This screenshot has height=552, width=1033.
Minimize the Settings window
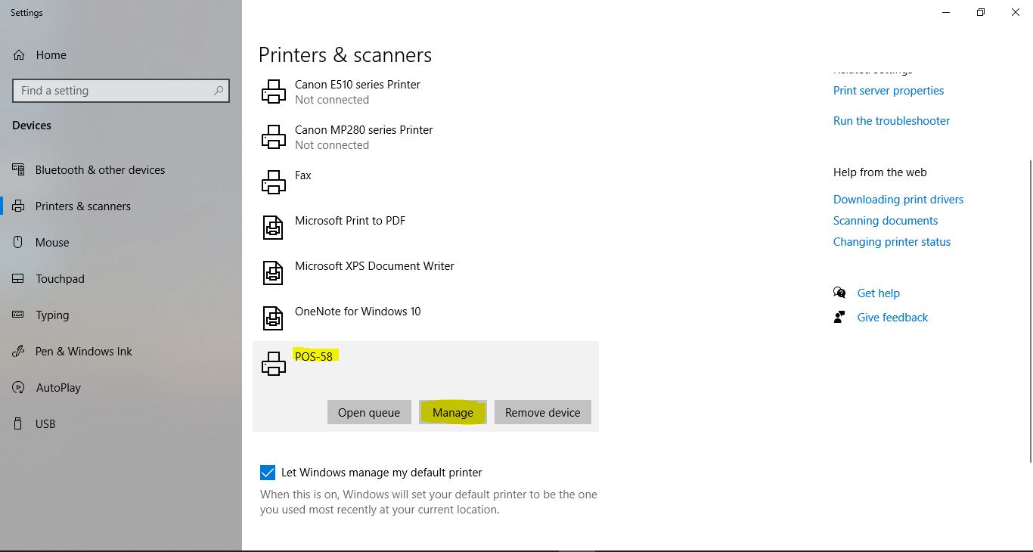pos(946,12)
